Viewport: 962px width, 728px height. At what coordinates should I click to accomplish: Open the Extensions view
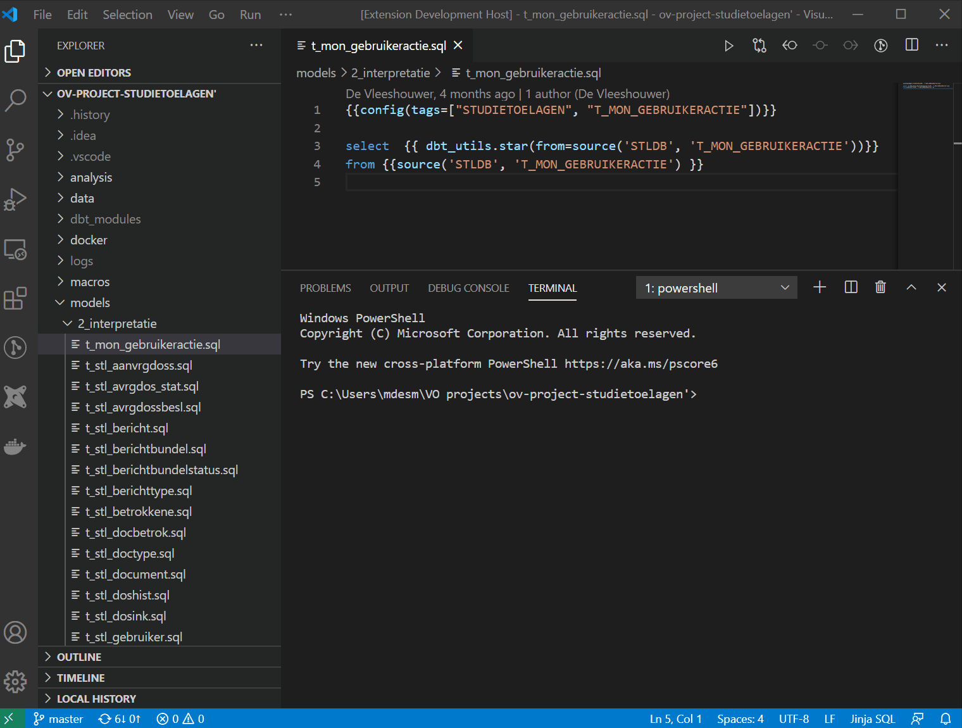click(16, 298)
